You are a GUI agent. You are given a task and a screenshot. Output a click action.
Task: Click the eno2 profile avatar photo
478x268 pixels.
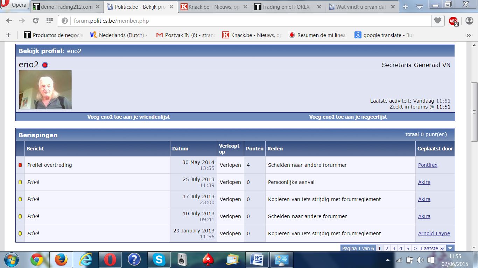45,90
